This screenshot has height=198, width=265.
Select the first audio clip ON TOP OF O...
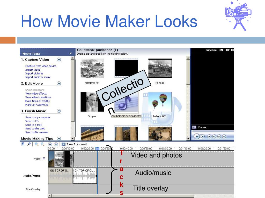click(60, 176)
